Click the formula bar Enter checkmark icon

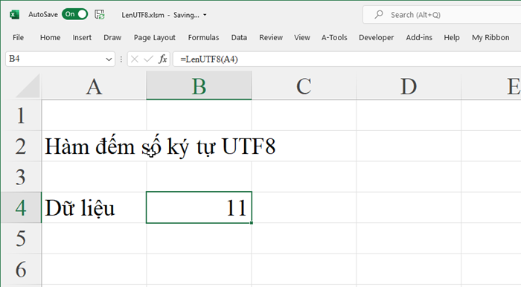(x=148, y=59)
